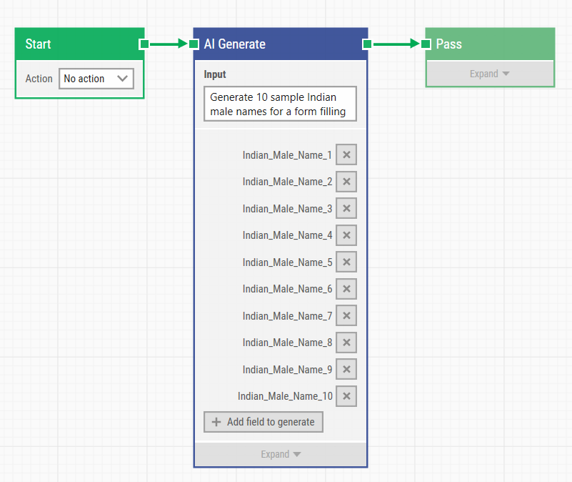Expand the Pass node
This screenshot has height=482, width=572.
click(490, 74)
